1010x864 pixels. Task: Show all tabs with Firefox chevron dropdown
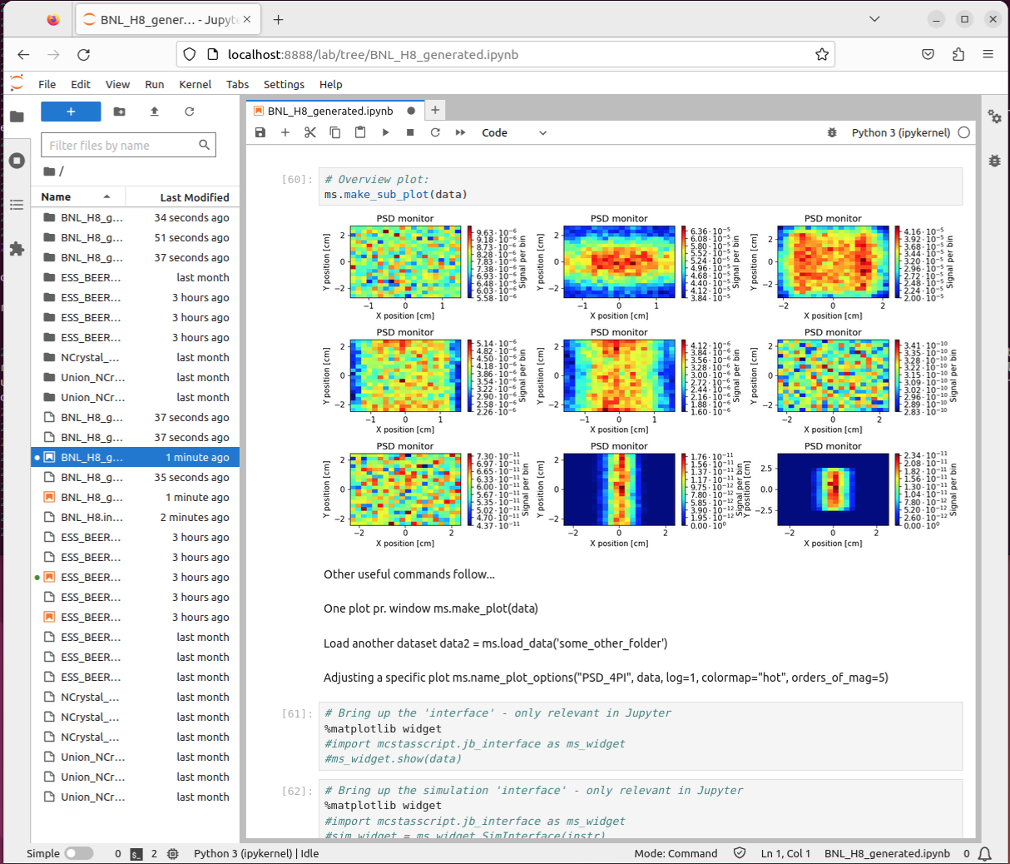[x=874, y=19]
